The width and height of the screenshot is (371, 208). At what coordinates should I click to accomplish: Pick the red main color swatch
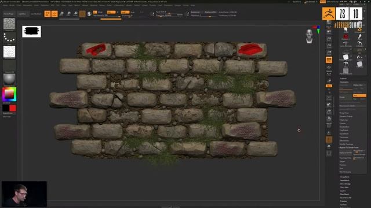pyautogui.click(x=13, y=108)
